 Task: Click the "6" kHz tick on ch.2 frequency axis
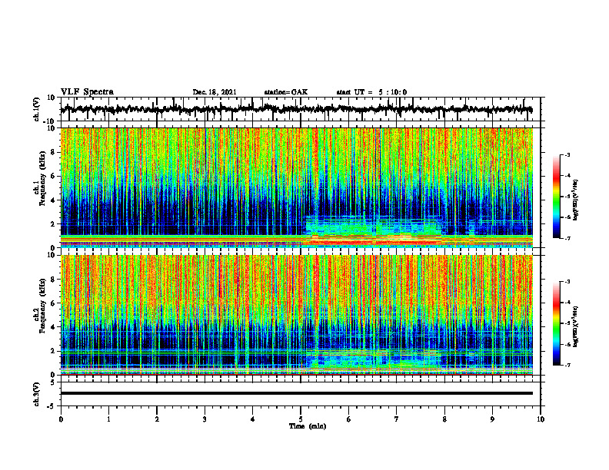(54, 303)
